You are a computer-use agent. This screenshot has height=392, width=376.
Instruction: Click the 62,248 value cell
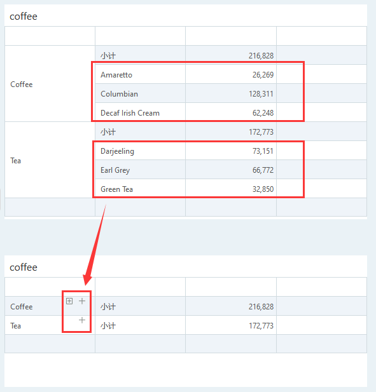(x=231, y=112)
